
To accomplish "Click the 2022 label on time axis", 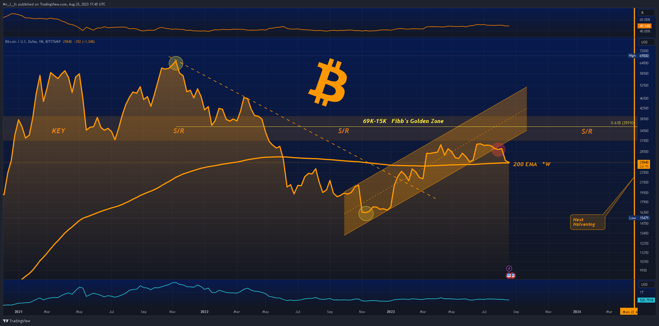I will 205,312.
